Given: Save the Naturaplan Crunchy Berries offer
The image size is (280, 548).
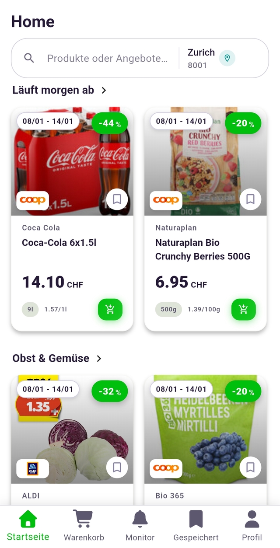Looking at the screenshot, I should [x=250, y=199].
